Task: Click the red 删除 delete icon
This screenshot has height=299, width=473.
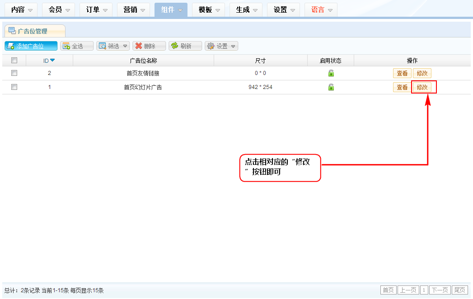Action: pyautogui.click(x=139, y=46)
